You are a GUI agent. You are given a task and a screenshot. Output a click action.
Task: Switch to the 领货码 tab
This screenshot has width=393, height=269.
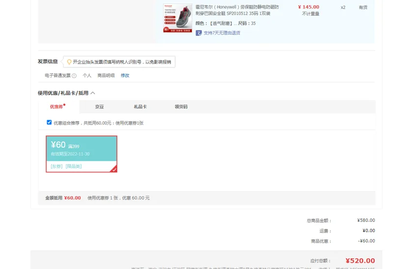click(x=181, y=107)
